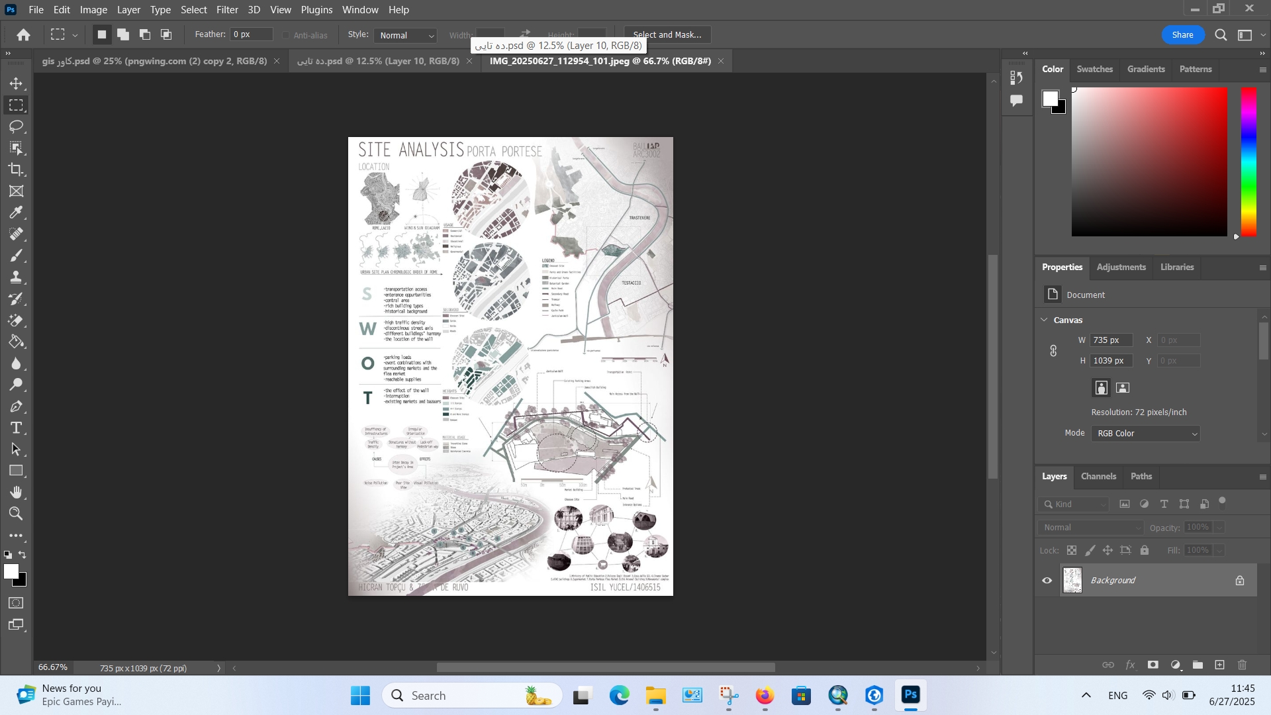Viewport: 1271px width, 715px height.
Task: Toggle the type layer filter
Action: coord(1164,504)
